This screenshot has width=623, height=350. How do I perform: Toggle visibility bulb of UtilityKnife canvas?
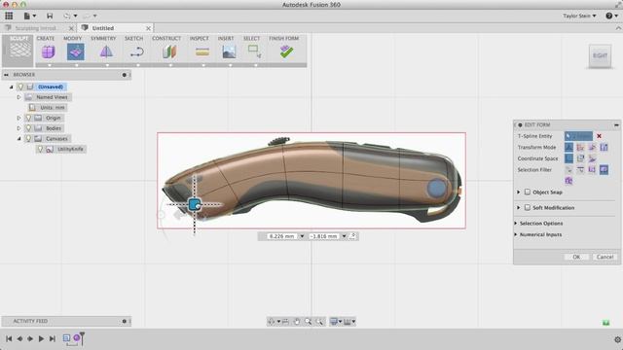tap(40, 149)
